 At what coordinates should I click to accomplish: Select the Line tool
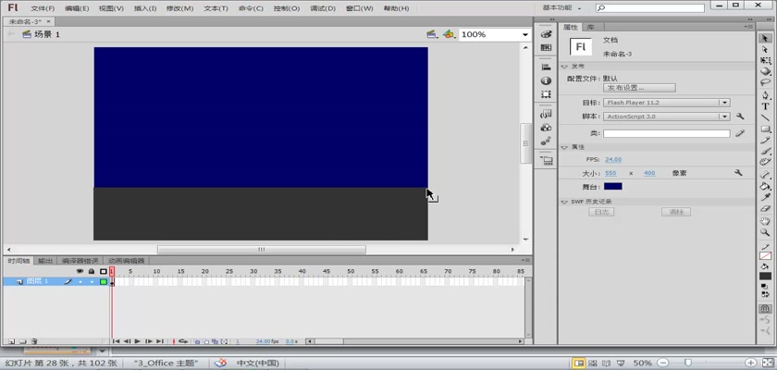(x=765, y=117)
